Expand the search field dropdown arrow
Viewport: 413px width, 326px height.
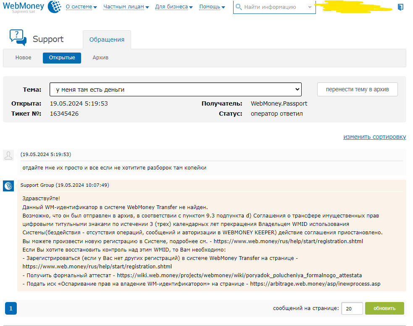pyautogui.click(x=310, y=7)
